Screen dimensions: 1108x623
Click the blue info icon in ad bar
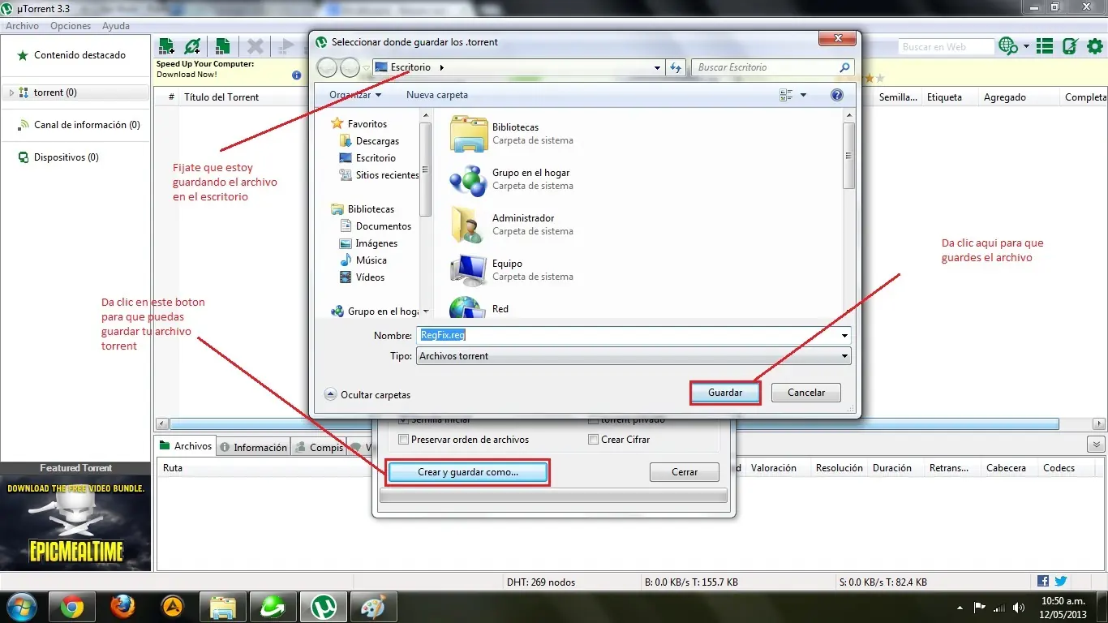point(297,75)
